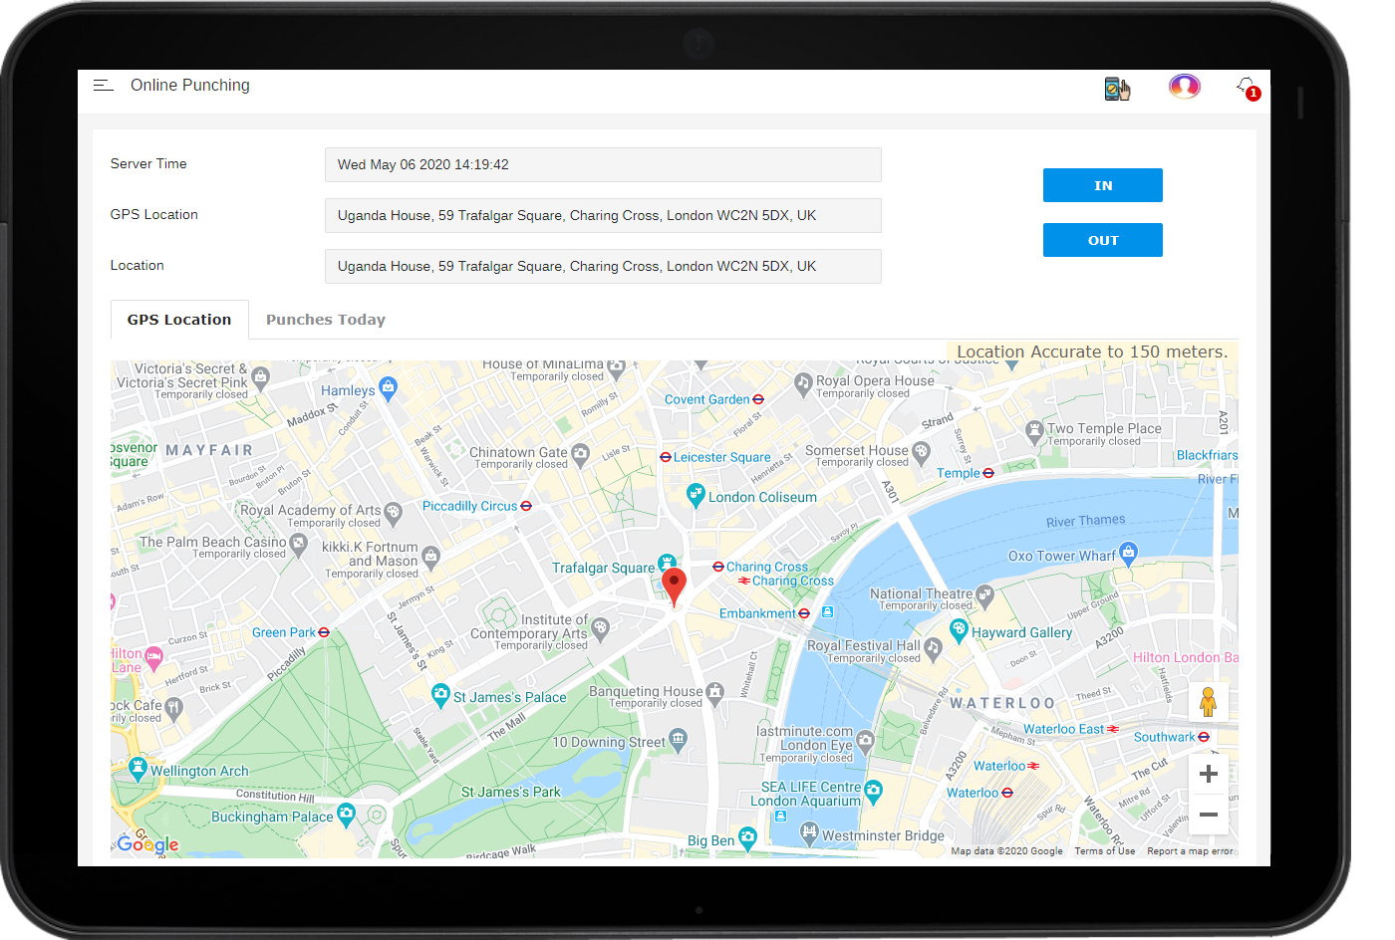This screenshot has height=940, width=1395.
Task: Click the Leicester Square tube icon
Action: coord(666,457)
